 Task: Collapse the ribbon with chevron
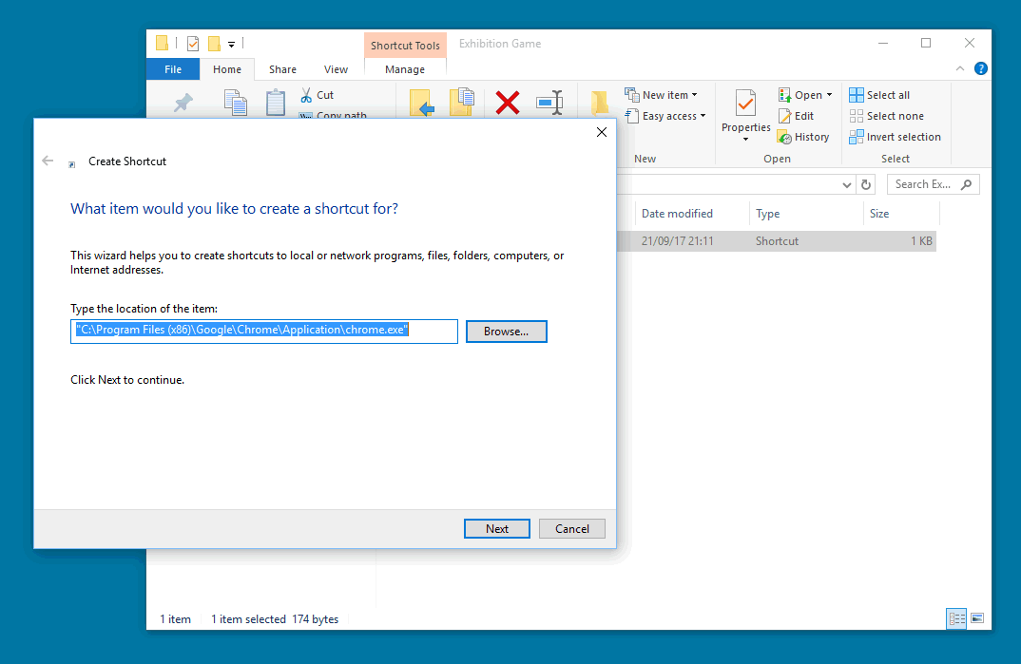pos(960,68)
